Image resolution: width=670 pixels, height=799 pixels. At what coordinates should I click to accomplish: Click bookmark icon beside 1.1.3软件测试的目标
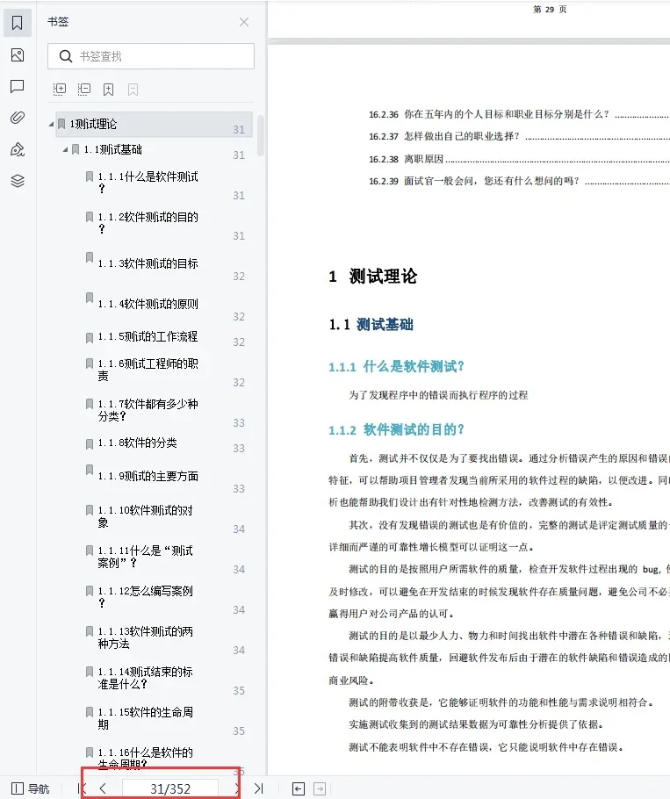pos(90,257)
